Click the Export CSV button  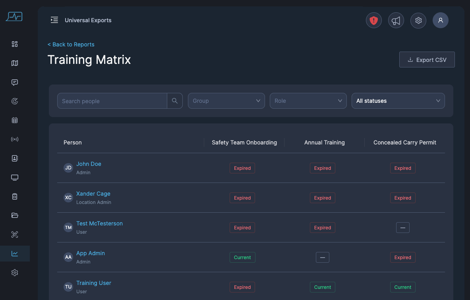click(x=427, y=60)
